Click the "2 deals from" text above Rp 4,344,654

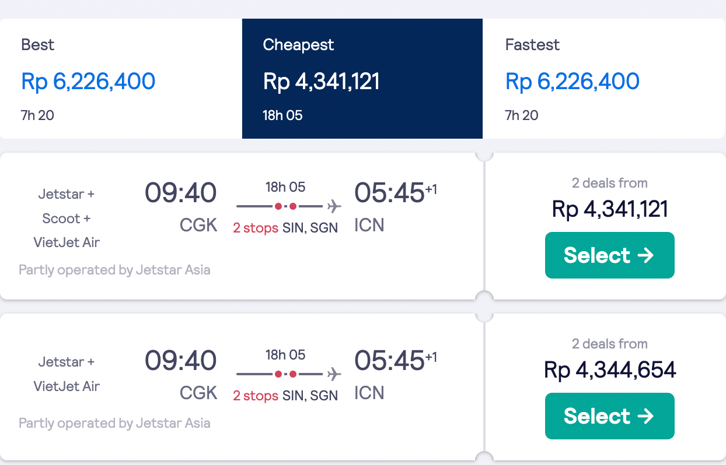click(x=609, y=344)
